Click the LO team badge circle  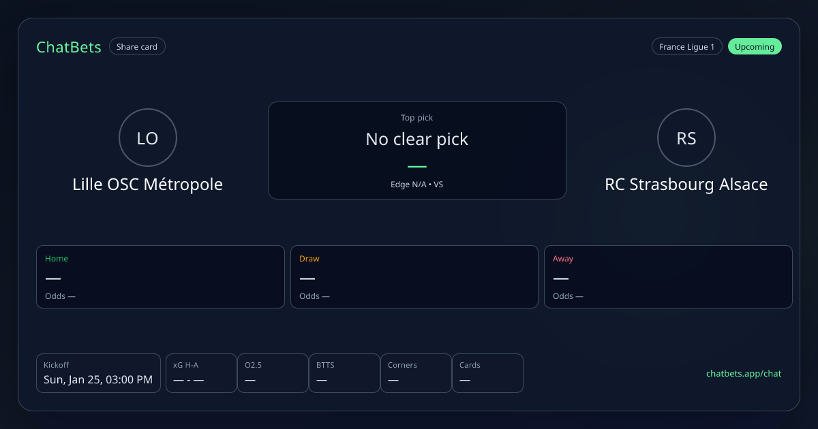coord(147,138)
